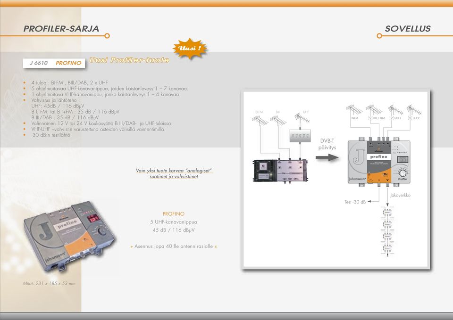Screen dimensions: 453x320
Task: Click the Jakoverkko distribution tap chain
Action: tap(387, 231)
